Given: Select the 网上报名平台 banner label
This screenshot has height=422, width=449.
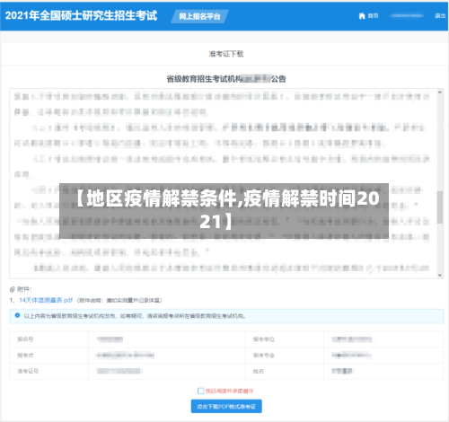Looking at the screenshot, I should click(x=199, y=16).
